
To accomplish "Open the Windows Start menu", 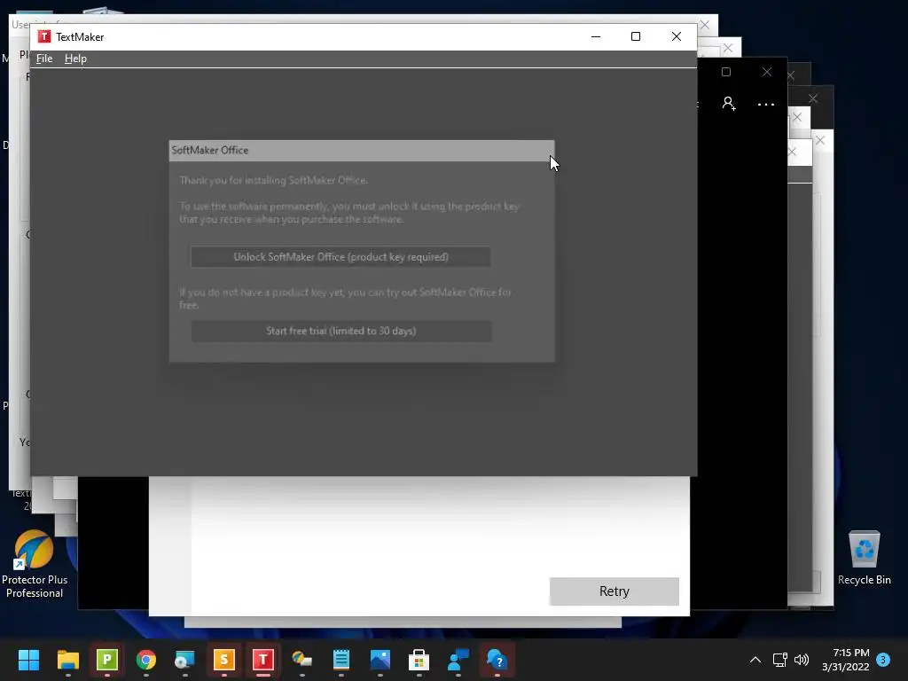I will 28,660.
